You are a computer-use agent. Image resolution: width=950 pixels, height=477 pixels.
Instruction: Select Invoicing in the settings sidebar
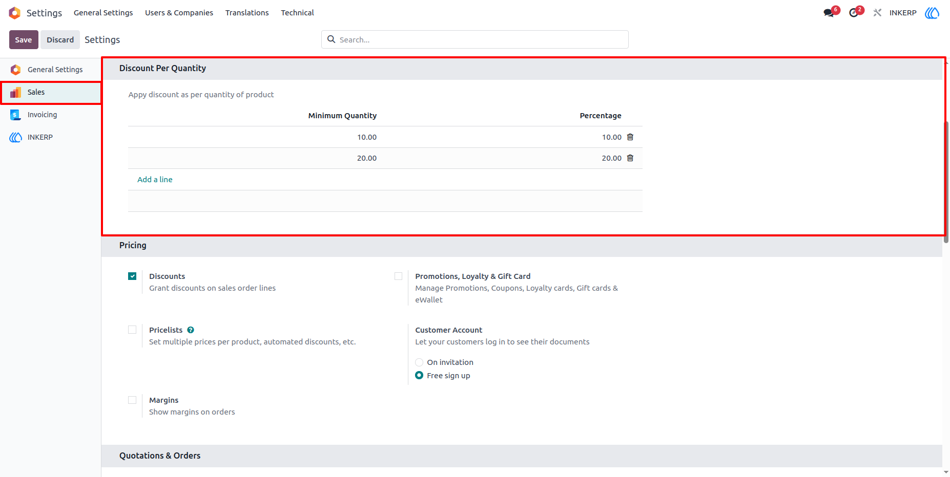click(50, 115)
